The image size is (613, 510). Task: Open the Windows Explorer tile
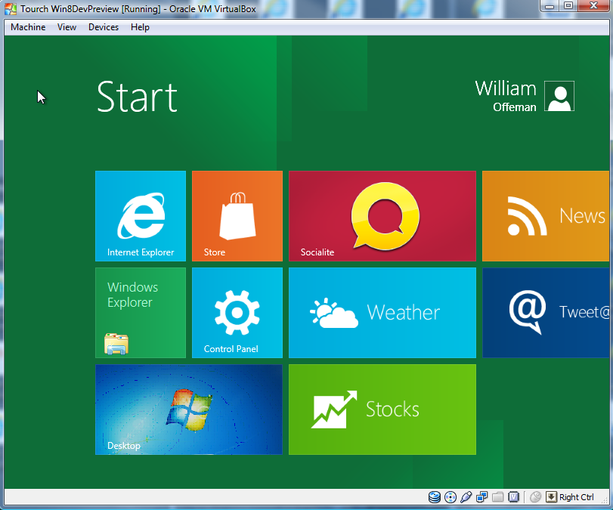pyautogui.click(x=141, y=313)
